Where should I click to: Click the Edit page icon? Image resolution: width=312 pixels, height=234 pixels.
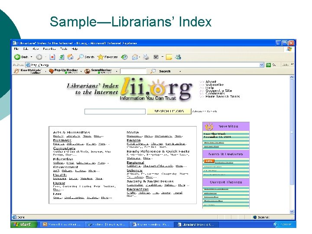point(156,57)
